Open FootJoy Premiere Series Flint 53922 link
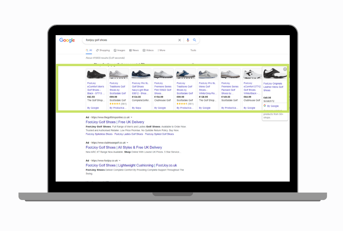Viewport: 343px width, 231px height. (x=163, y=88)
